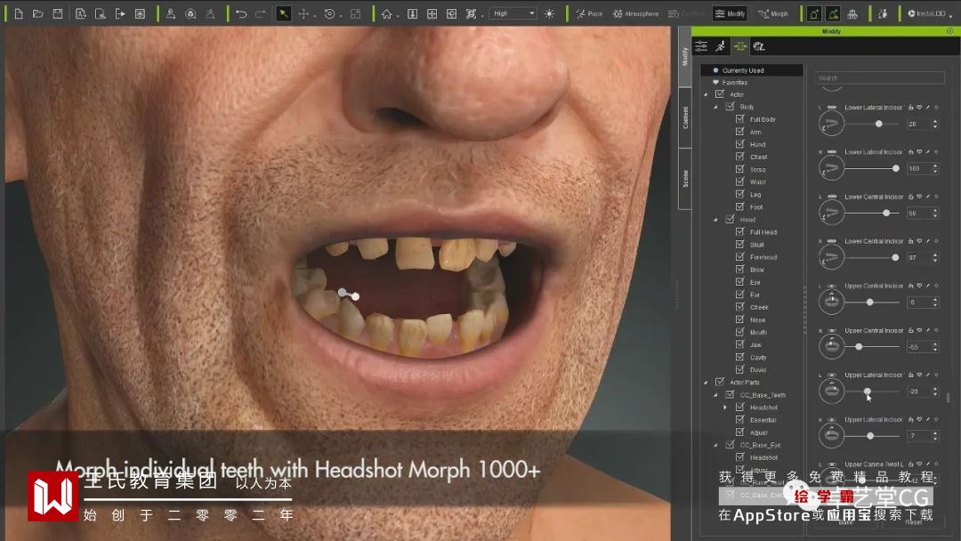
Task: Switch to the Morph tab in Modify panel
Action: pos(740,46)
